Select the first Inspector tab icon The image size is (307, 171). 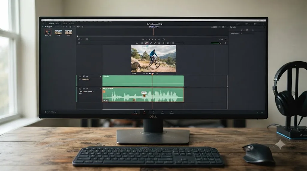pos(241,30)
